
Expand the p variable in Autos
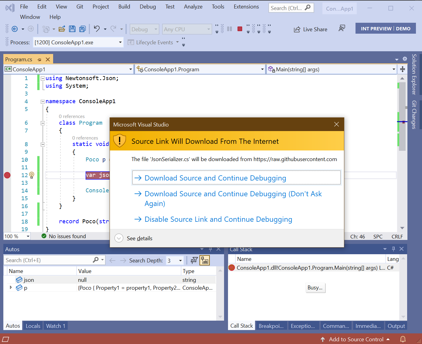point(11,288)
